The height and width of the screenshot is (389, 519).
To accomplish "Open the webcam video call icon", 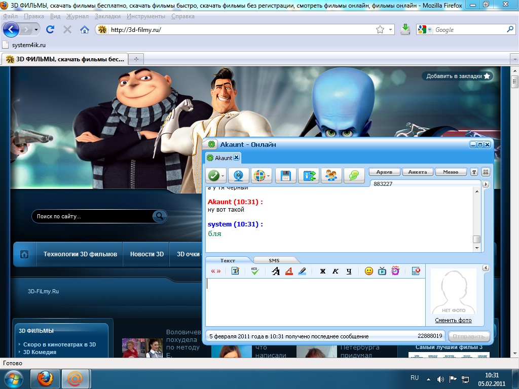I will pyautogui.click(x=239, y=175).
